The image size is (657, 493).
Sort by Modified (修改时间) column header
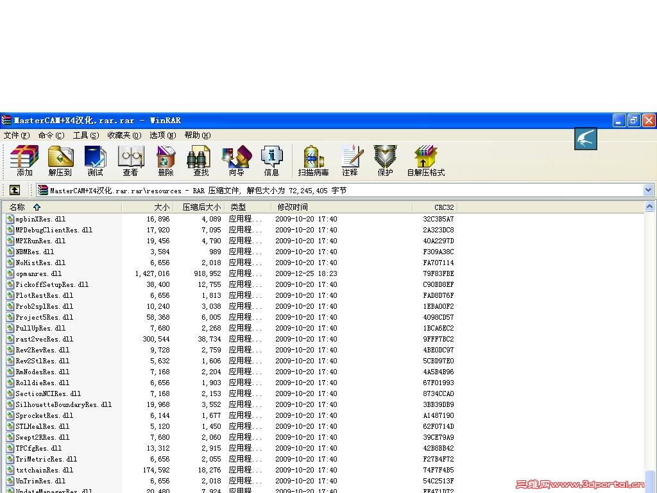click(341, 207)
